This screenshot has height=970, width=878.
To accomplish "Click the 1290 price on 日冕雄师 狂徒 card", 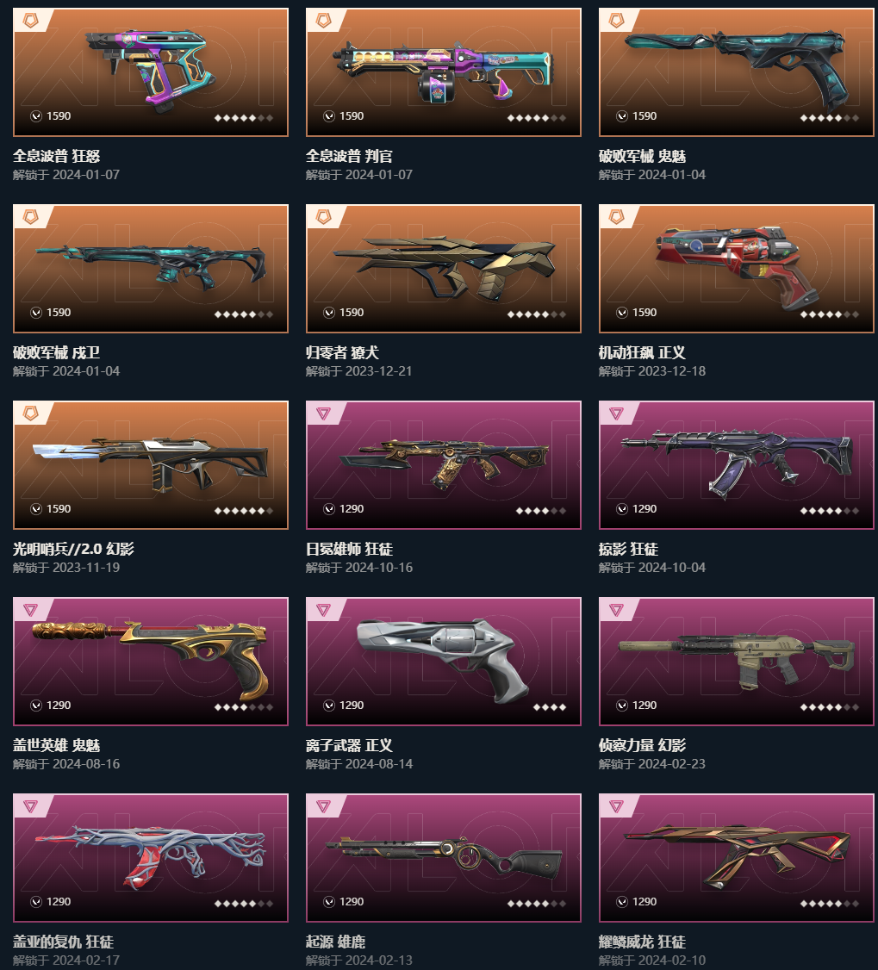I will [x=352, y=509].
